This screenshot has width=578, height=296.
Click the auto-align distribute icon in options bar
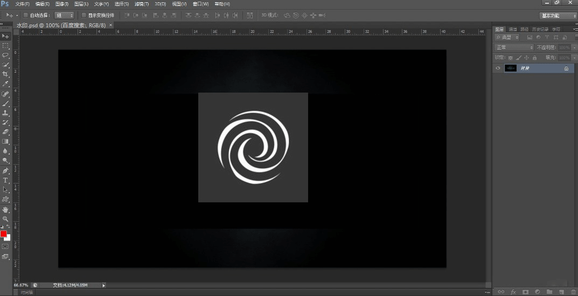pyautogui.click(x=250, y=16)
